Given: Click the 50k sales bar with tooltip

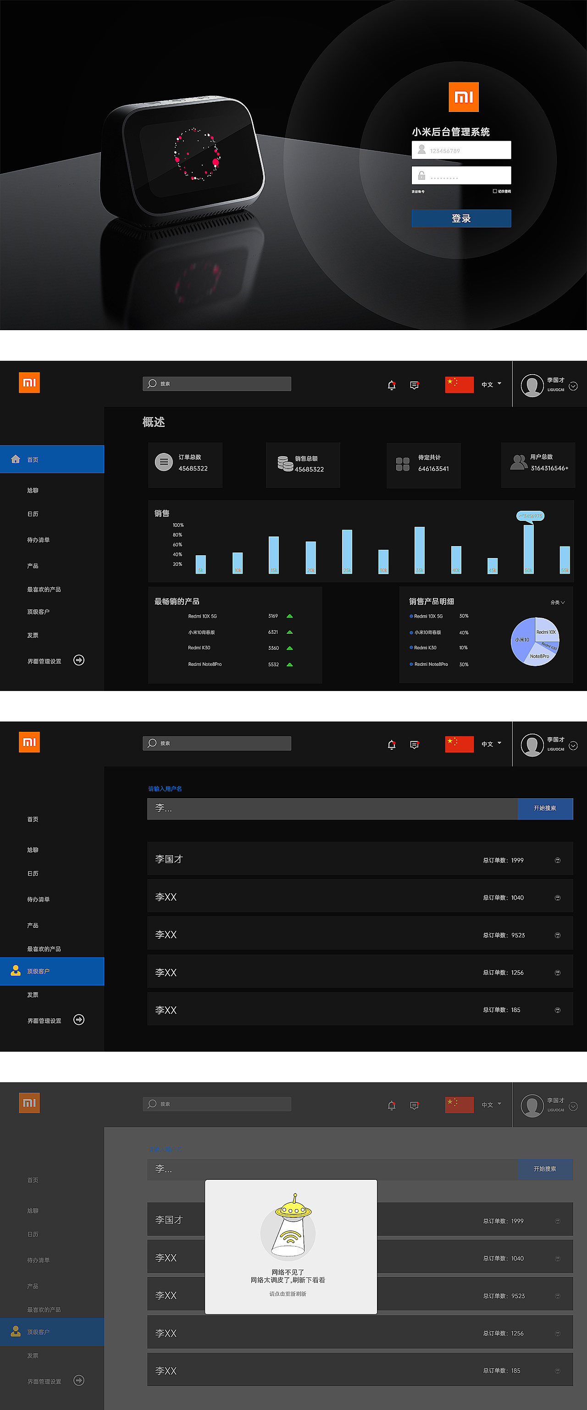Looking at the screenshot, I should click(x=528, y=549).
